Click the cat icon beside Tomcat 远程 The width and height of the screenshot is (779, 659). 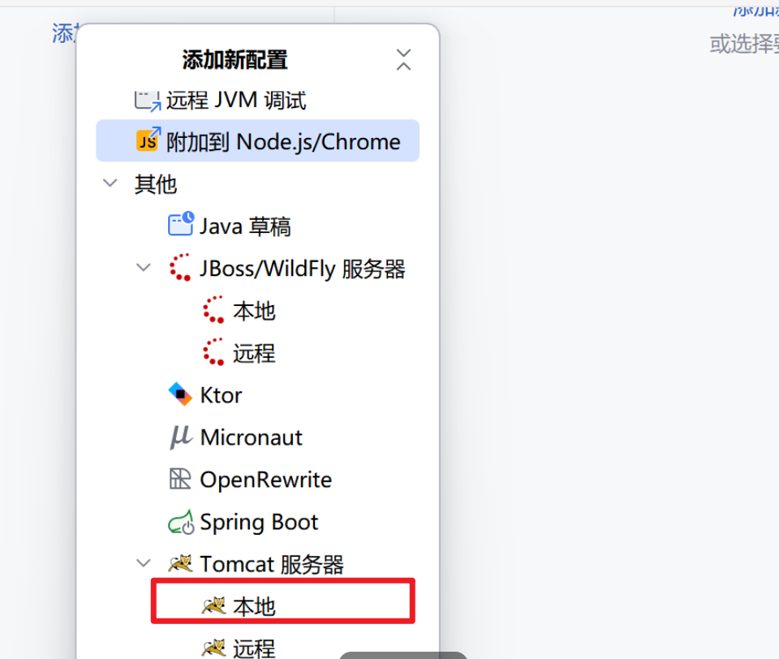[214, 648]
